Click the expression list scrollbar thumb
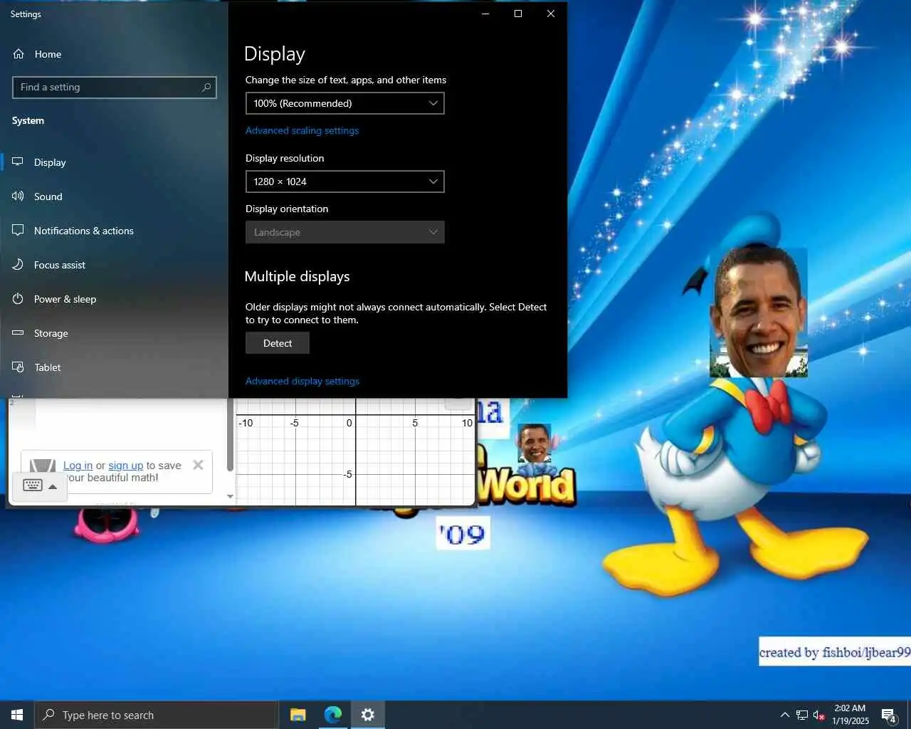 click(230, 434)
